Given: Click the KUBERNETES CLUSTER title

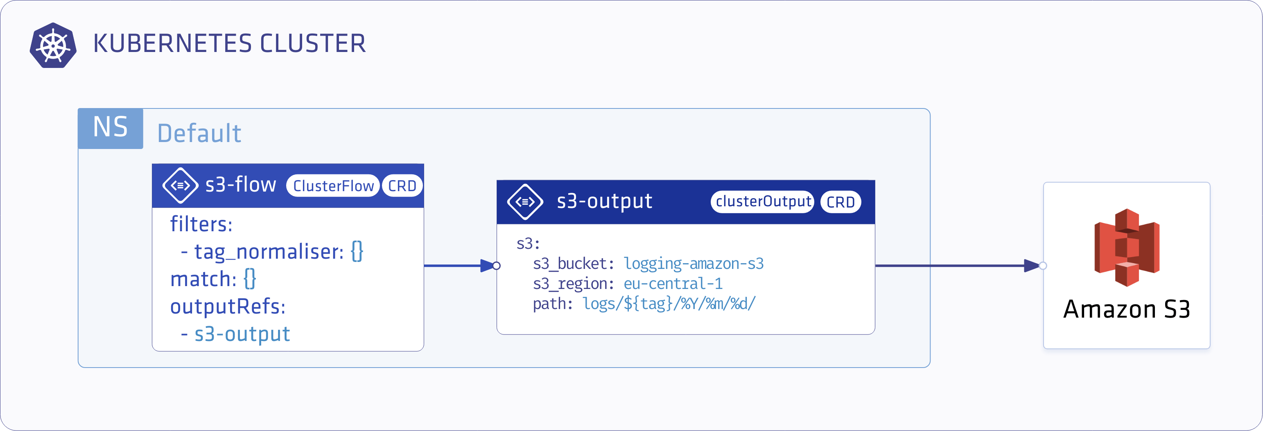Looking at the screenshot, I should 229,44.
